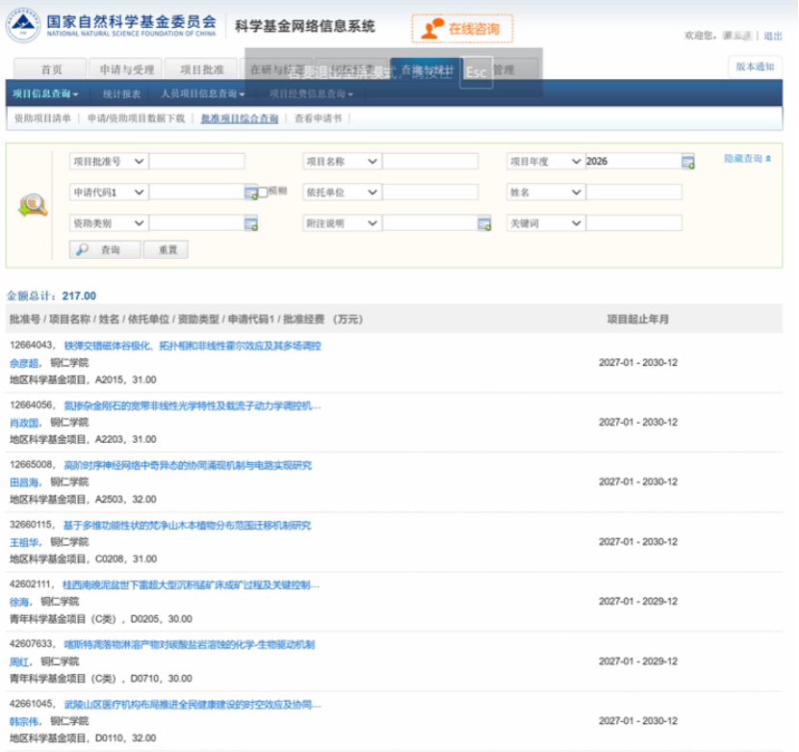The width and height of the screenshot is (799, 752).
Task: Collapse the query panel via 隐藏查询
Action: click(748, 159)
